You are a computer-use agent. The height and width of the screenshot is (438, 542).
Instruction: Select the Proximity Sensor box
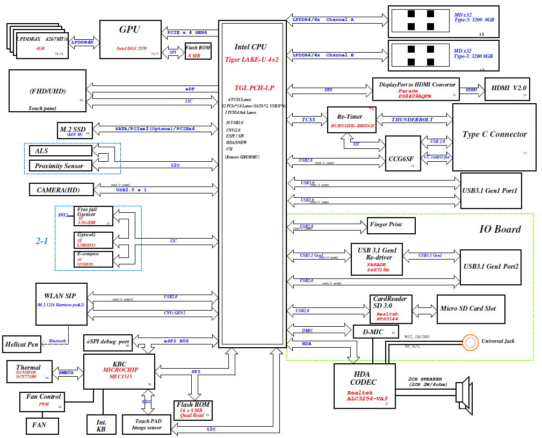click(59, 166)
